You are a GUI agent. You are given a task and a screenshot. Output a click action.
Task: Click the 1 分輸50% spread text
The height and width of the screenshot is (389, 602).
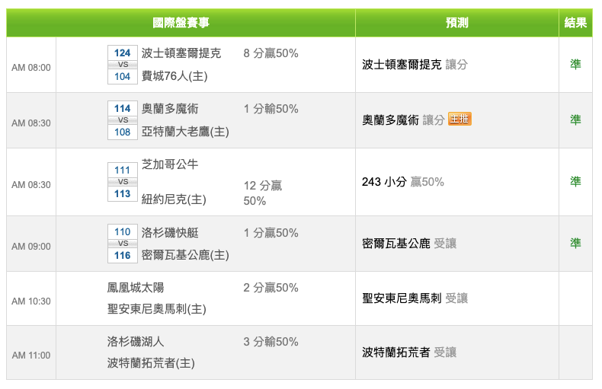271,109
